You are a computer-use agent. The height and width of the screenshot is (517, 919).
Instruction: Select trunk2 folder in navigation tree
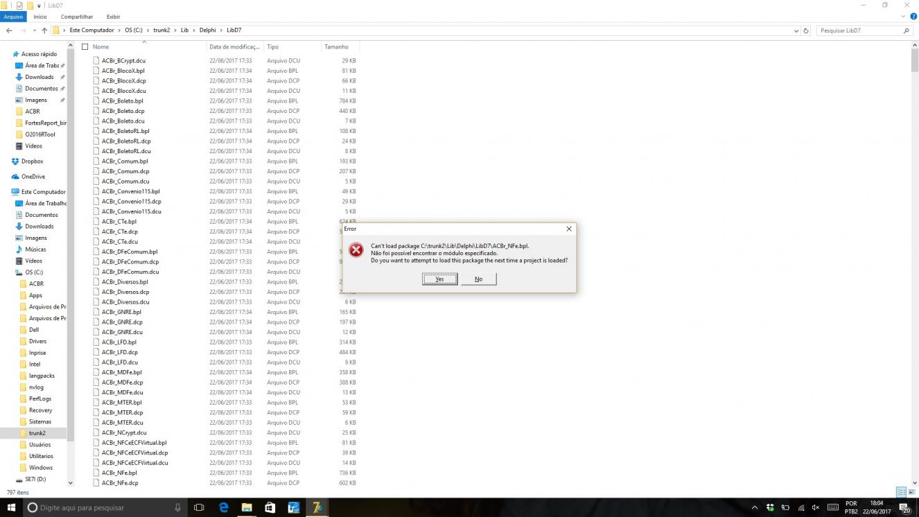37,433
